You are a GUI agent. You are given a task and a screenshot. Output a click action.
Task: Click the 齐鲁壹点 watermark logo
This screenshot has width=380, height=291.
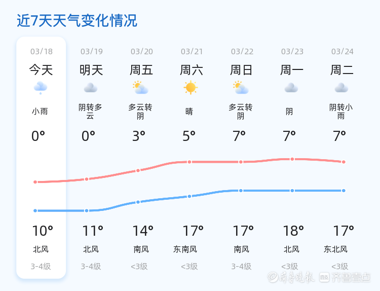click(x=351, y=277)
